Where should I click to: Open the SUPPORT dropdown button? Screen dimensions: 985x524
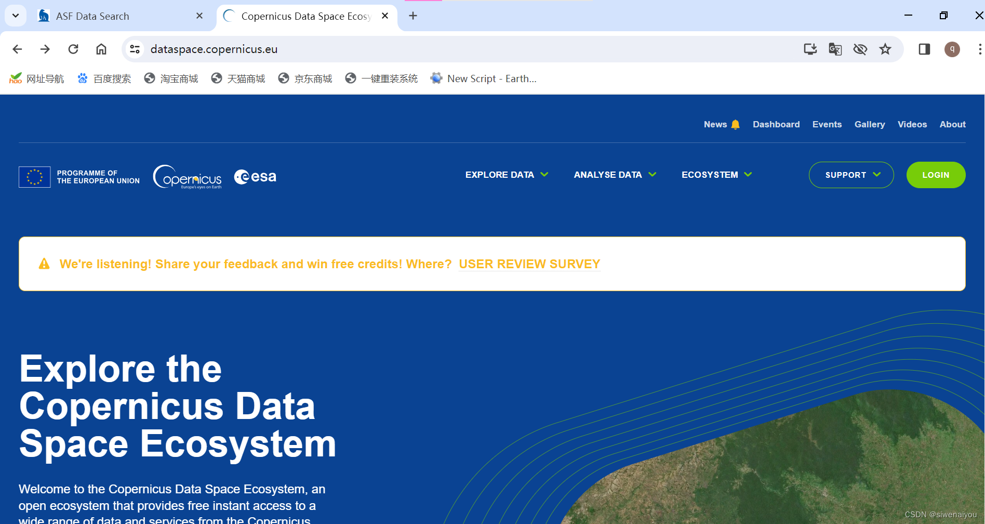pos(851,175)
